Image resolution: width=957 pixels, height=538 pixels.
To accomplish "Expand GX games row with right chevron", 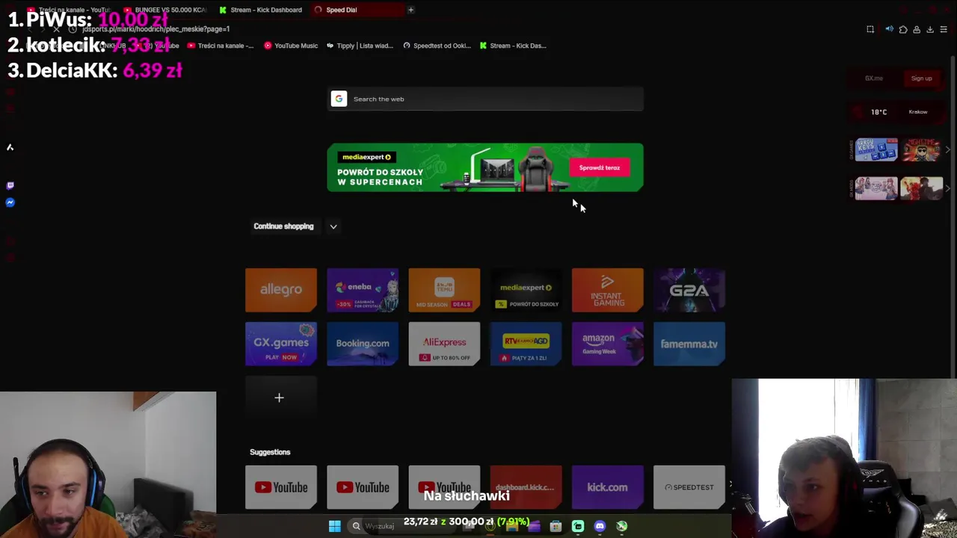I will tap(948, 150).
